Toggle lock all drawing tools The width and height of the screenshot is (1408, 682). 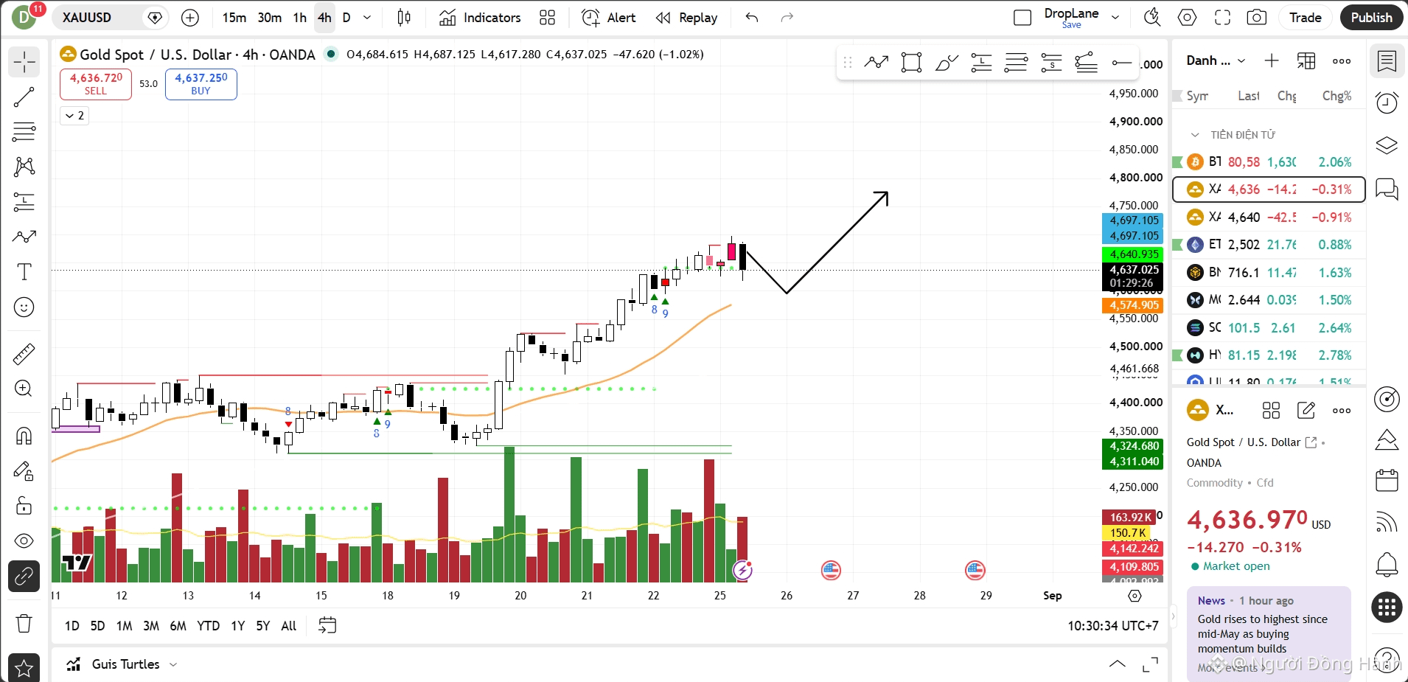pyautogui.click(x=24, y=506)
